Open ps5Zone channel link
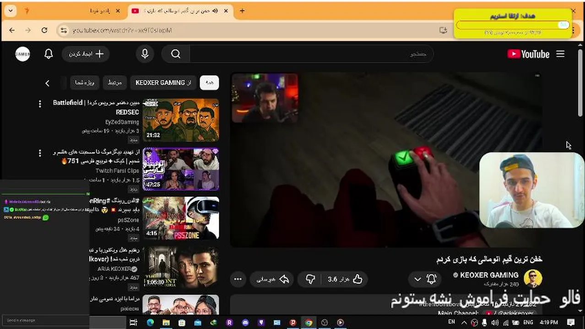585x329 pixels. click(129, 220)
